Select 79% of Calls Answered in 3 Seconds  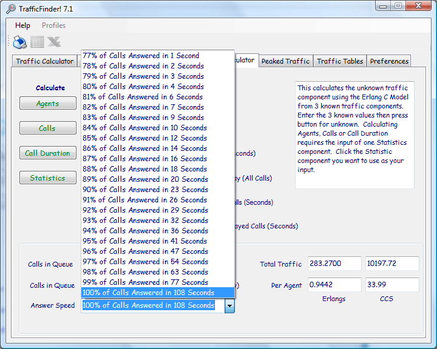158,76
